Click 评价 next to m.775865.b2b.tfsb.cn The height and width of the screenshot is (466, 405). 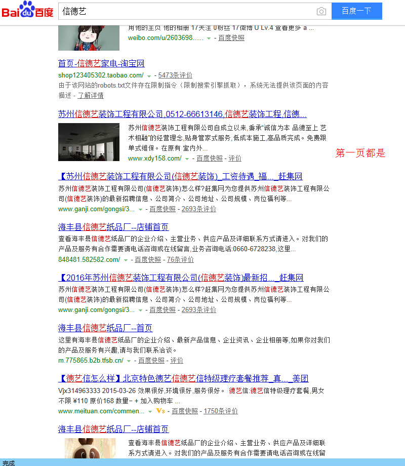tap(177, 361)
